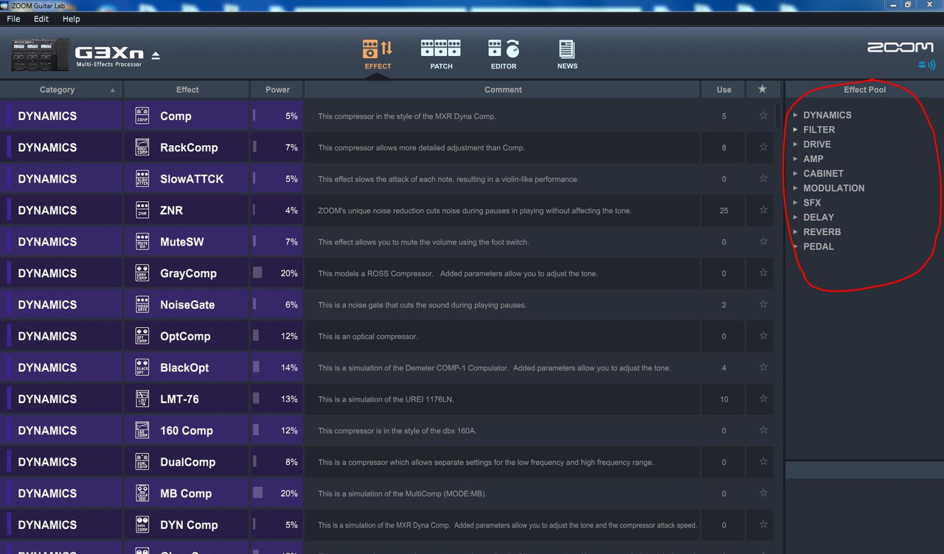
Task: Expand DYNAMICS in Effect Pool
Action: (x=796, y=115)
